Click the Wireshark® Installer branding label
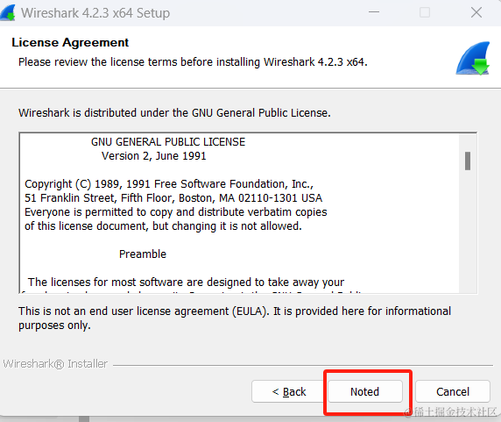This screenshot has width=501, height=422. [55, 364]
